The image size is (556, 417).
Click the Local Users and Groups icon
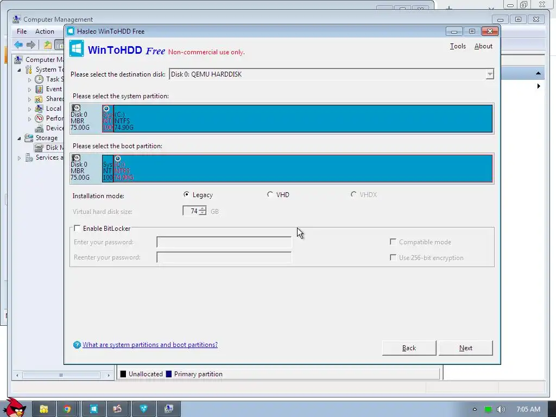coord(39,109)
